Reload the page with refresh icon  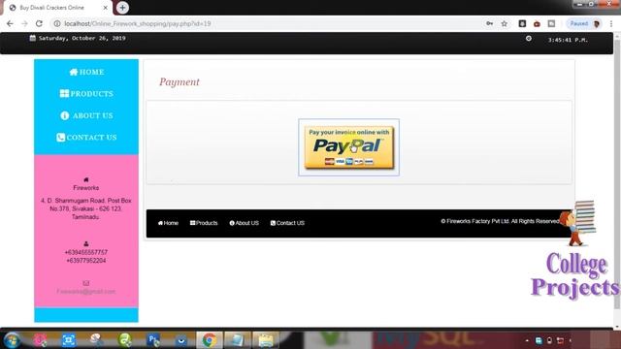tap(39, 23)
